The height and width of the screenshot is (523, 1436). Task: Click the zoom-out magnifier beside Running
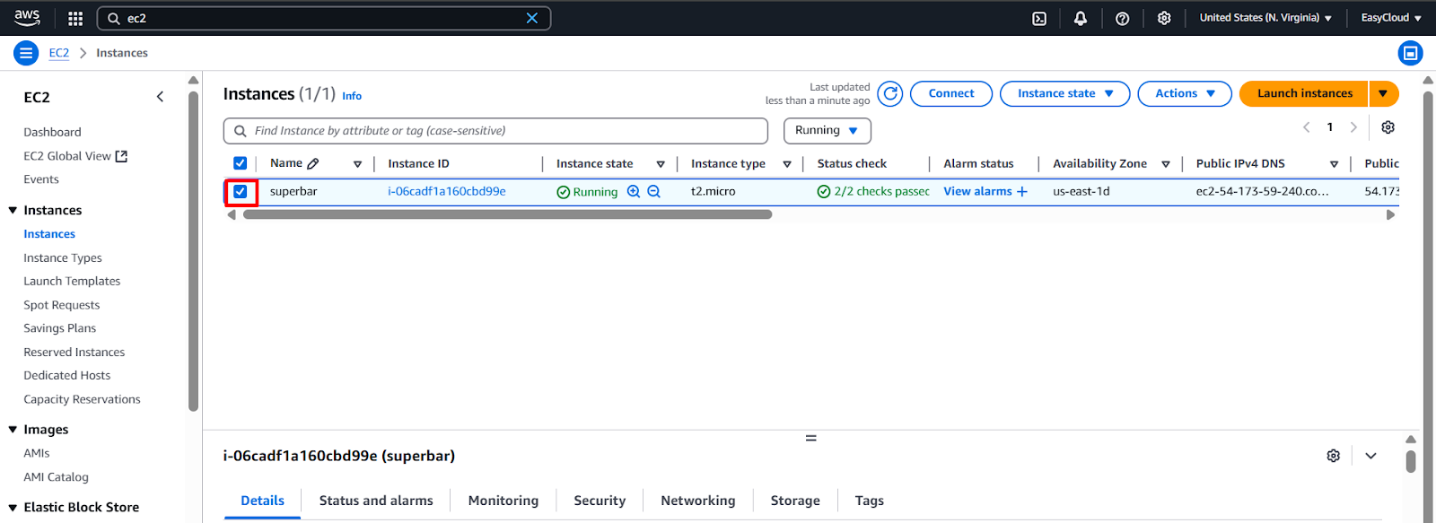click(x=654, y=191)
